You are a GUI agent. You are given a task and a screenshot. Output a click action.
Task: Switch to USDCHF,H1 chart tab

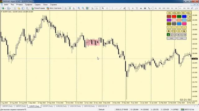pos(102,106)
